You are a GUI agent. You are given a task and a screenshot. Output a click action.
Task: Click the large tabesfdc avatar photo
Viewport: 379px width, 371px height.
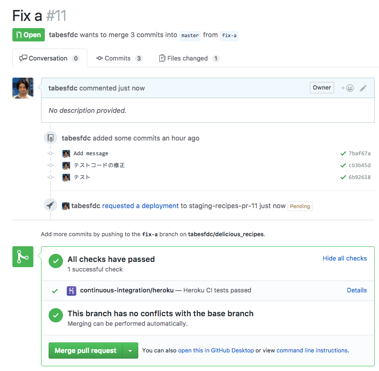coord(23,88)
